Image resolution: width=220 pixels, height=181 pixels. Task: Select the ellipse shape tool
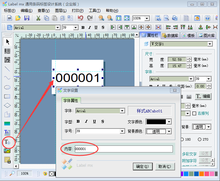click(x=7, y=87)
